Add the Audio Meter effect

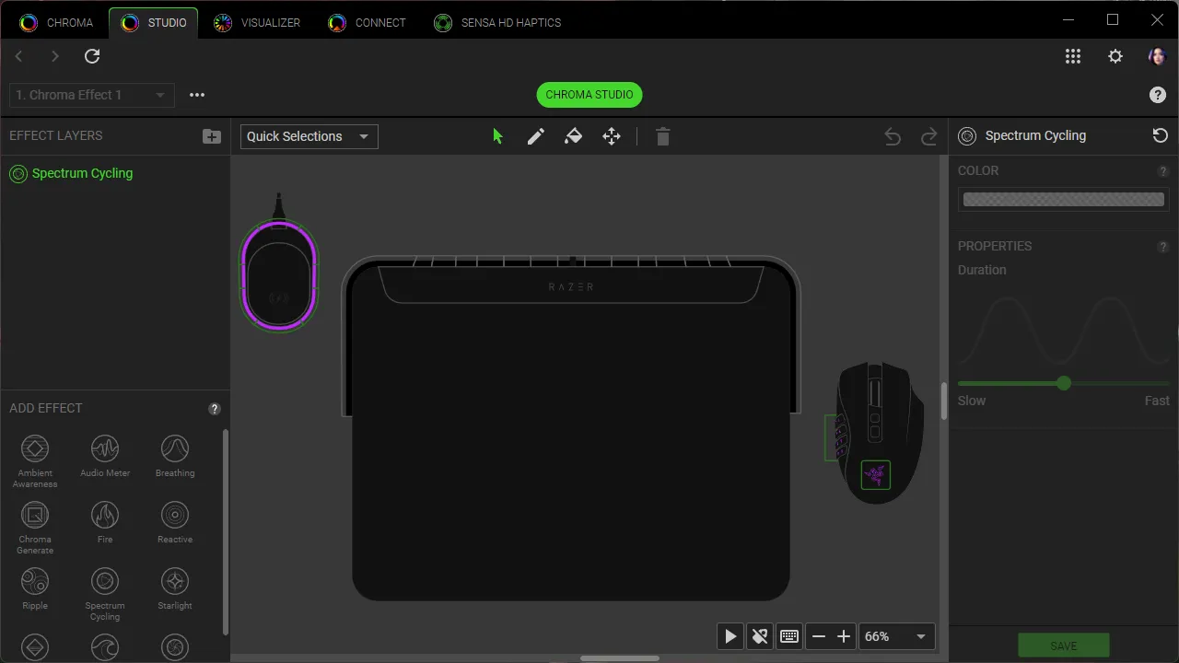pyautogui.click(x=105, y=455)
